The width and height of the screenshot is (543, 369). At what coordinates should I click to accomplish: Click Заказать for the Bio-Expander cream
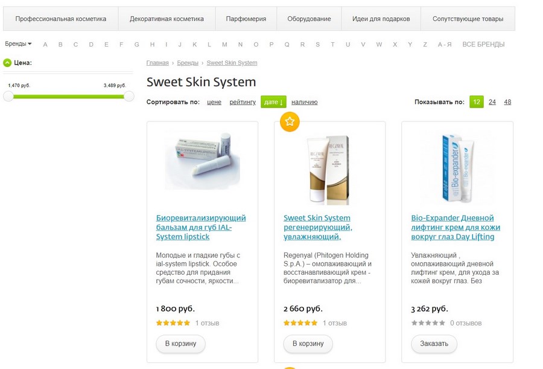click(434, 344)
